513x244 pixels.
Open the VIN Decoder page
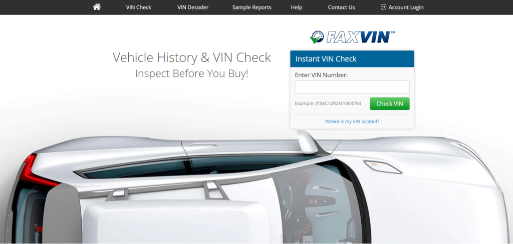193,7
